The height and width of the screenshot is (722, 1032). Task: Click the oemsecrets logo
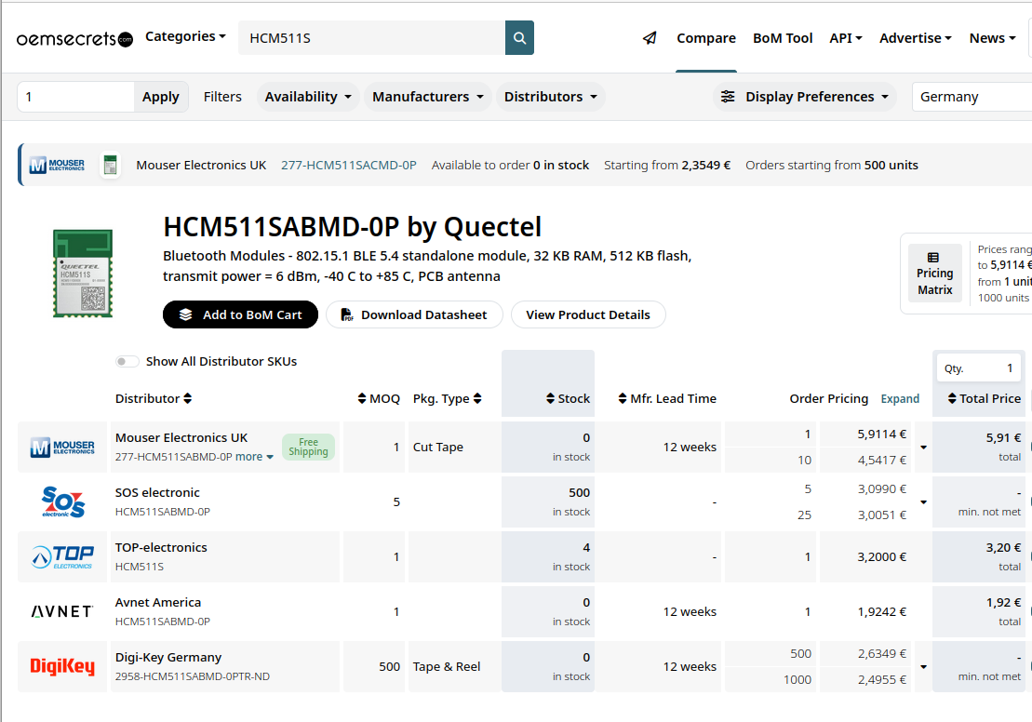point(74,39)
